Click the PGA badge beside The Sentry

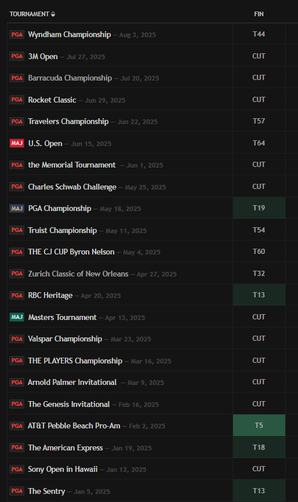(x=17, y=491)
